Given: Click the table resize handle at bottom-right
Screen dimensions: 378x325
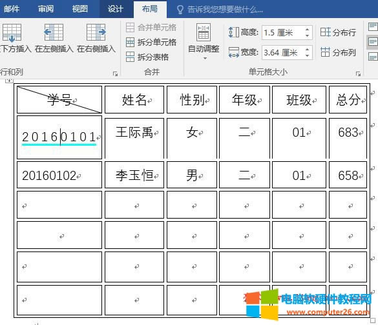Looking at the screenshot, I should point(373,320).
